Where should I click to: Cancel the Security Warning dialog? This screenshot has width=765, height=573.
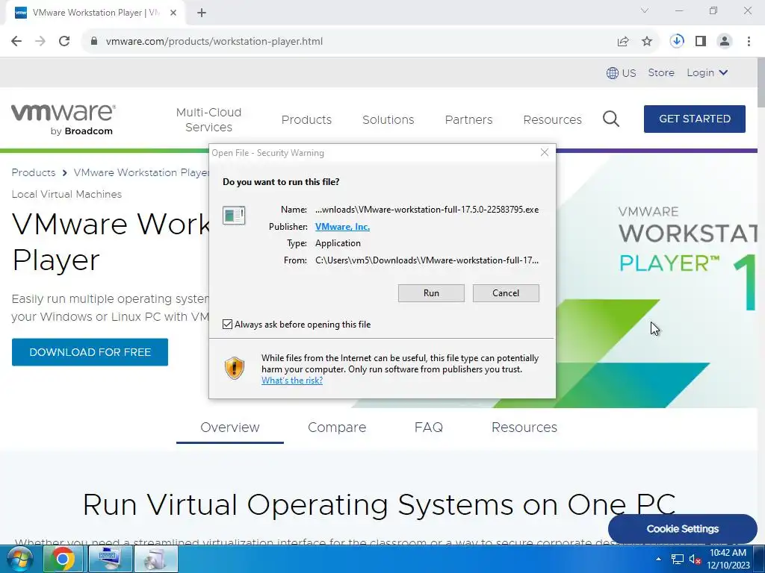[x=506, y=292]
